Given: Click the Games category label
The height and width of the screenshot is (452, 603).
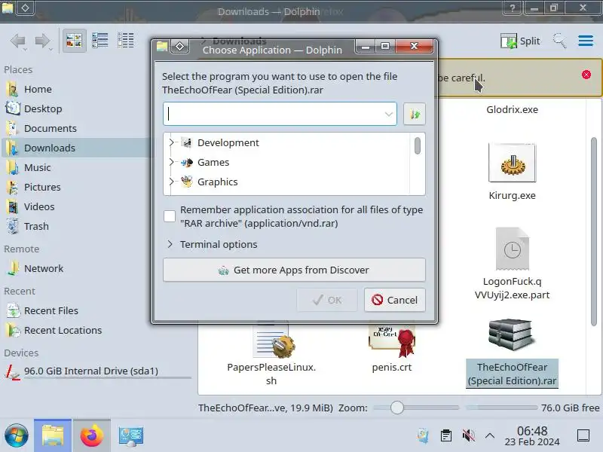Looking at the screenshot, I should coord(213,162).
